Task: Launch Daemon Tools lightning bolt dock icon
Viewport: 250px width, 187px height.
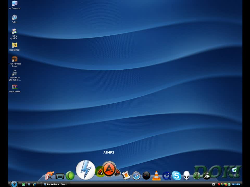Action: [86, 170]
